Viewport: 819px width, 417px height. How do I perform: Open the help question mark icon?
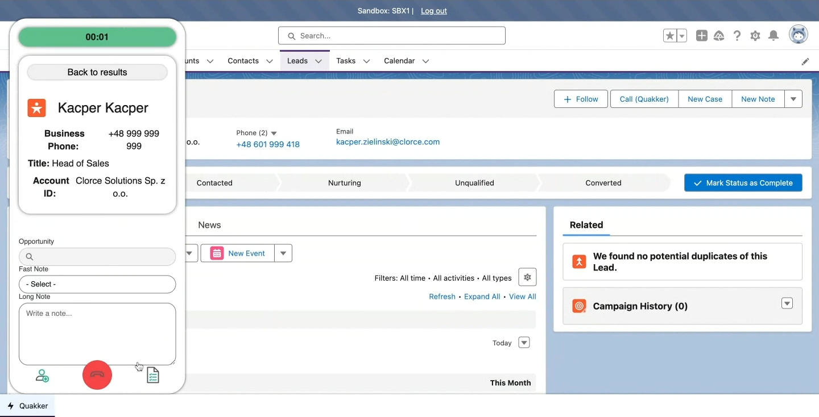tap(737, 36)
